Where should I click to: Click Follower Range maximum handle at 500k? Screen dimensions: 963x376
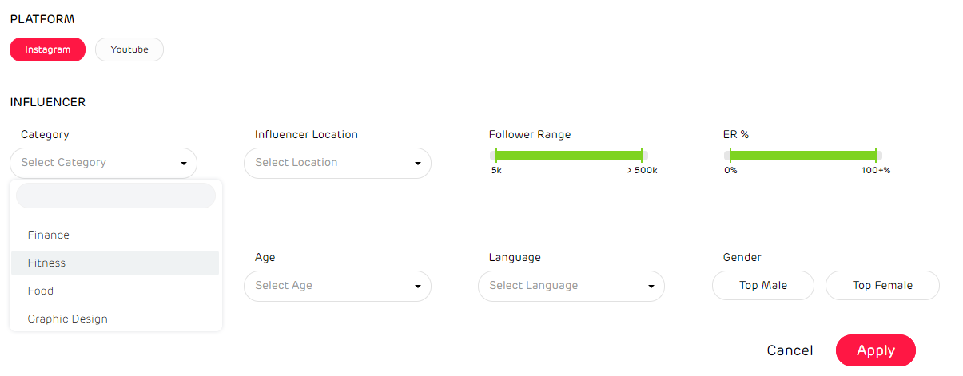642,155
